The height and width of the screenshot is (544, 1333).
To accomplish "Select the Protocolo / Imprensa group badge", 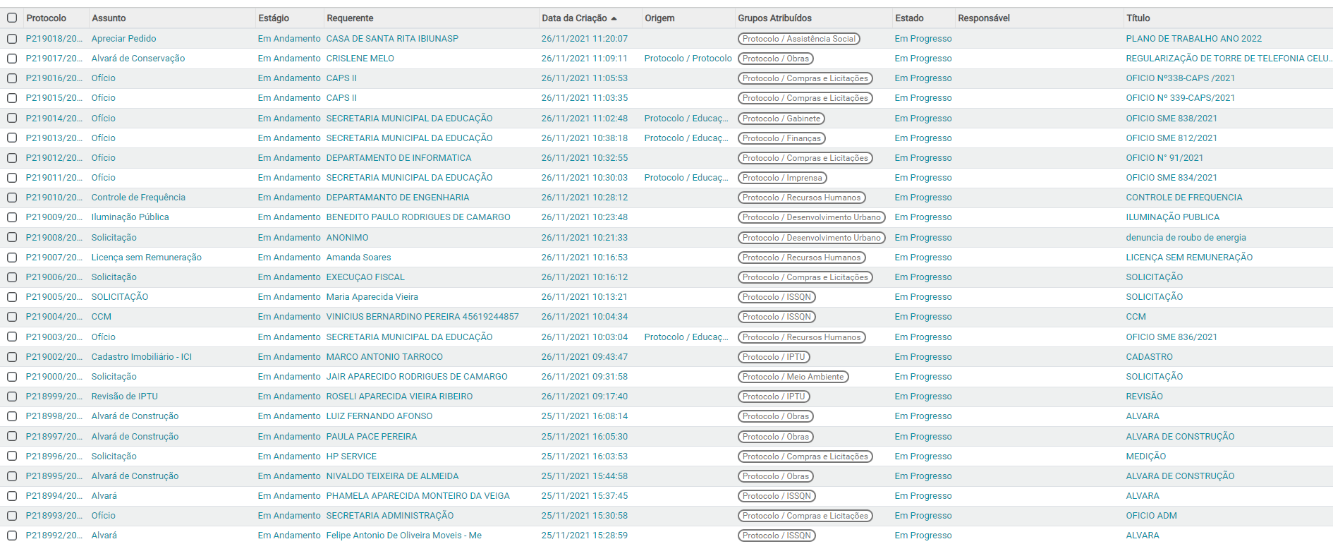I will pyautogui.click(x=781, y=178).
